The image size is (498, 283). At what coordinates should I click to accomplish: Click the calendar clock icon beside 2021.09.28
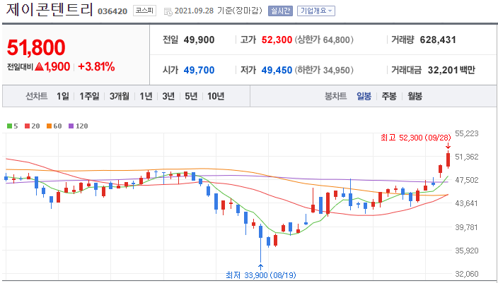click(x=168, y=12)
